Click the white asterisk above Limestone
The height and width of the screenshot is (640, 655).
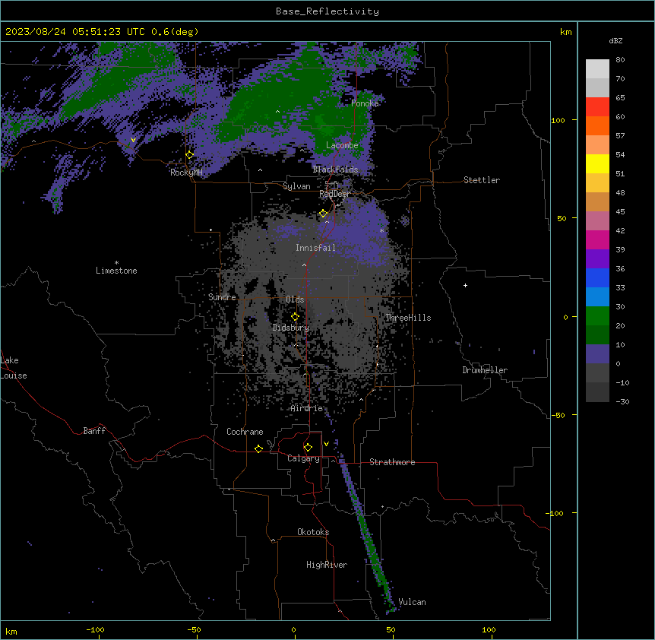[x=116, y=263]
